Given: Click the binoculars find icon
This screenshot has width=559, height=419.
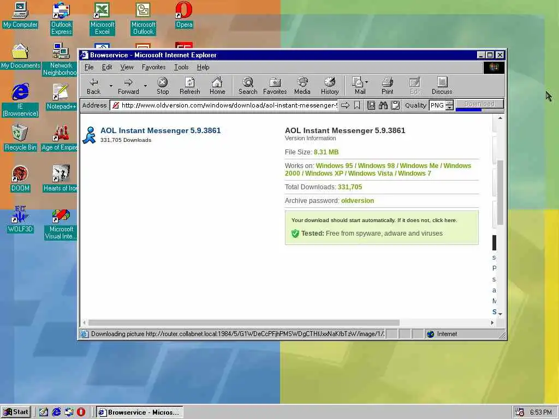Looking at the screenshot, I should 383,105.
